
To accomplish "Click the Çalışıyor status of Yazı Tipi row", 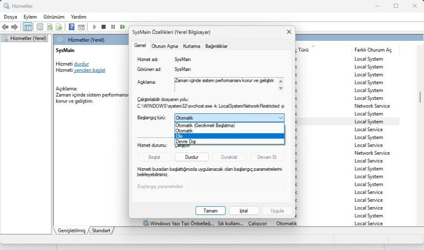I will (x=258, y=224).
